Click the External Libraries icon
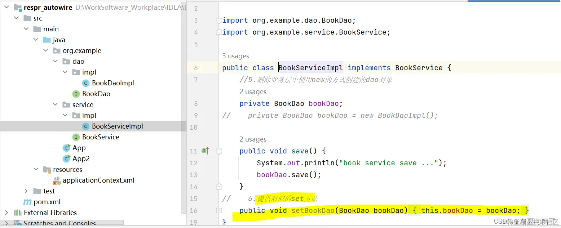 pos(18,213)
